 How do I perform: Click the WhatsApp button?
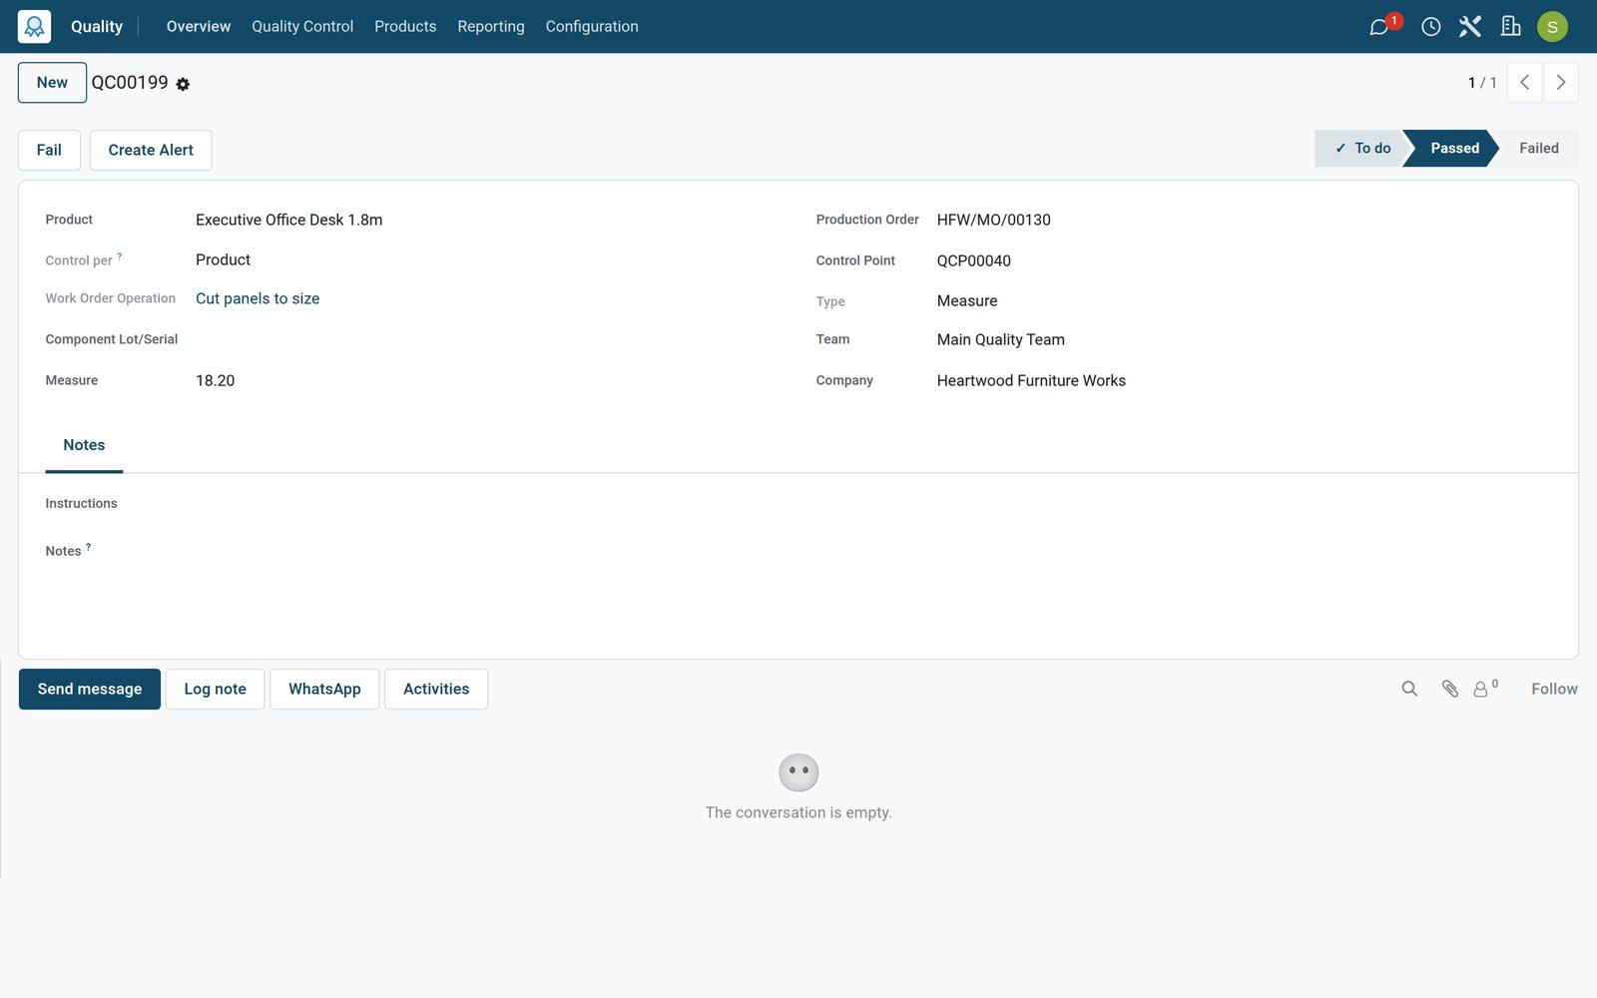tap(324, 689)
